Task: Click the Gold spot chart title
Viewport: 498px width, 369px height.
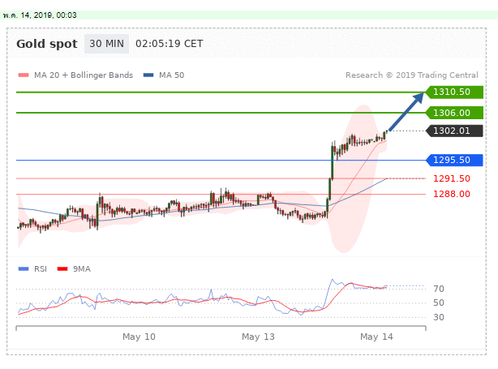Action: click(47, 44)
